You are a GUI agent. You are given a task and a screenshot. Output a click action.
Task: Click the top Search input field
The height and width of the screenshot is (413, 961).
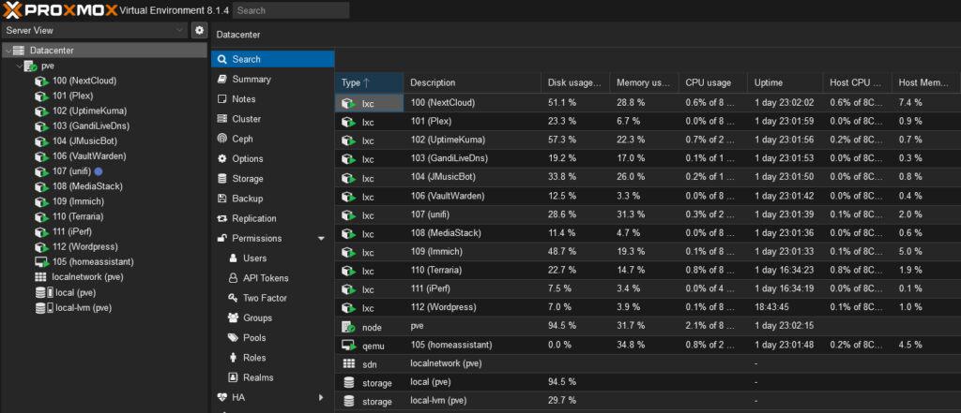point(291,10)
